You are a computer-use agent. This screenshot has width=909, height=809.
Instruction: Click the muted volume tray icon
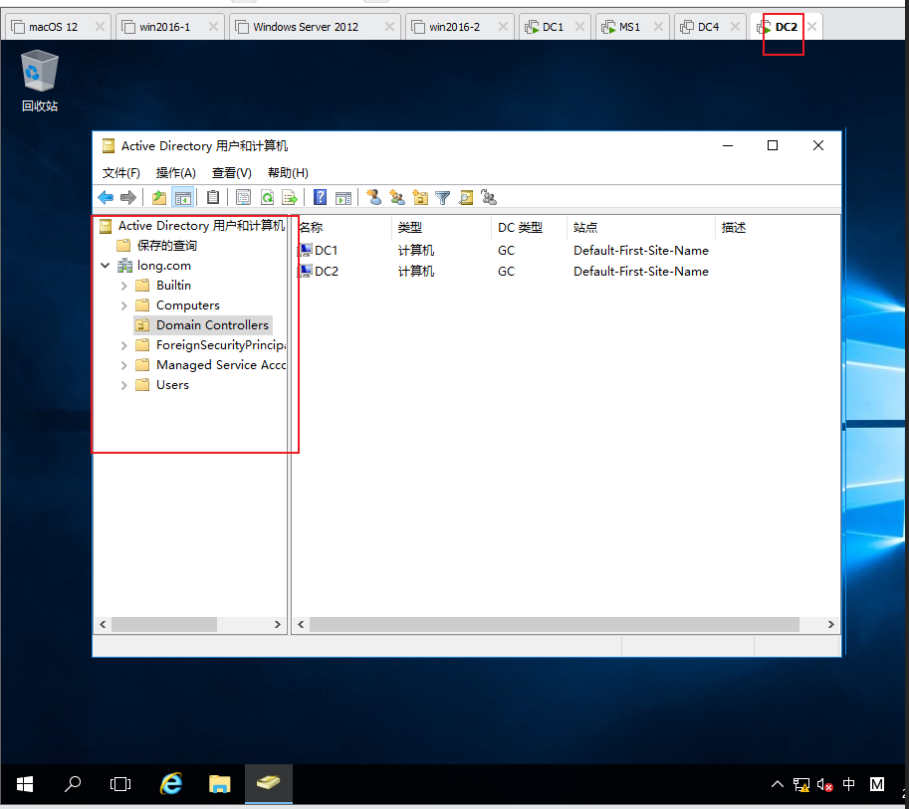pos(824,785)
